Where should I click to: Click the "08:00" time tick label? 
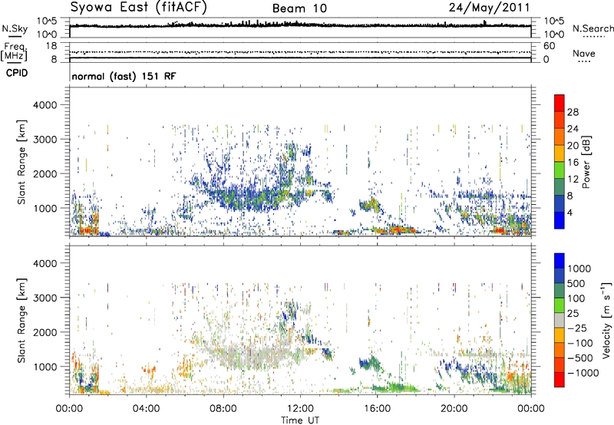coord(223,409)
